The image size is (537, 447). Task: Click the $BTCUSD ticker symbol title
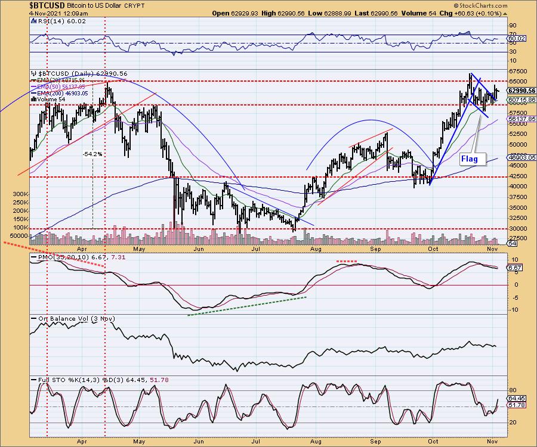click(47, 5)
